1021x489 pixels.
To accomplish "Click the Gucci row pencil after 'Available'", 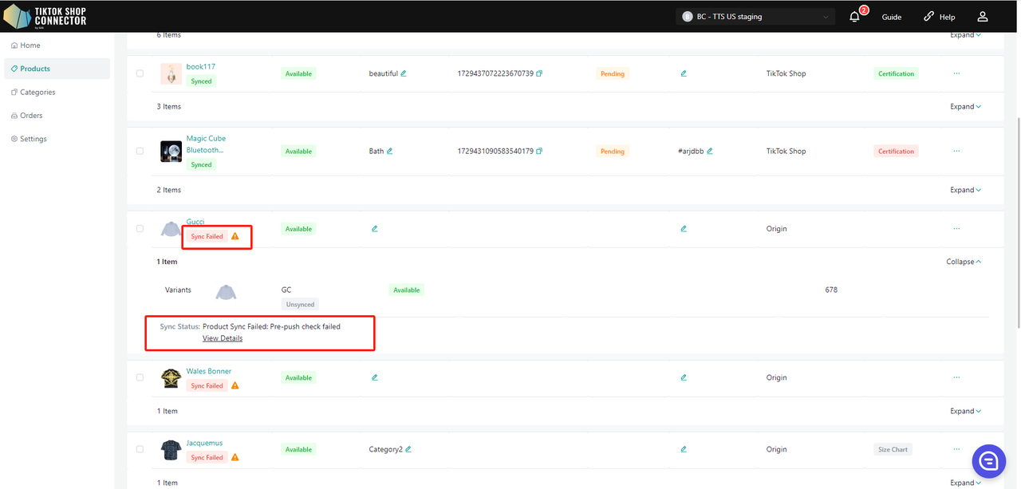I will click(x=374, y=229).
